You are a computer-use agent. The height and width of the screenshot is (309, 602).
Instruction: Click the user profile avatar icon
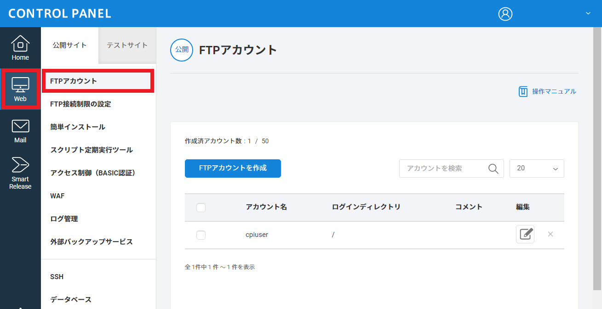click(505, 14)
